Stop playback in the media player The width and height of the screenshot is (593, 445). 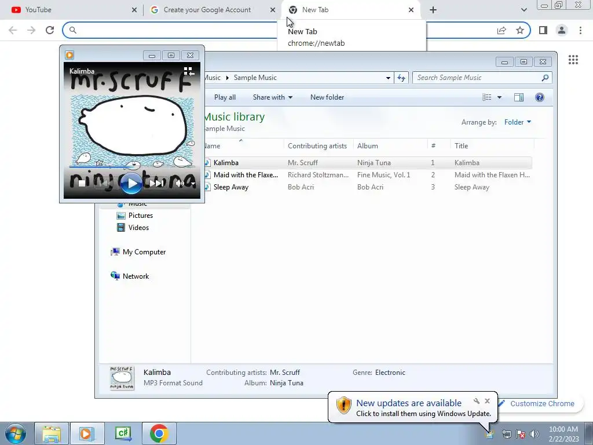pyautogui.click(x=82, y=184)
